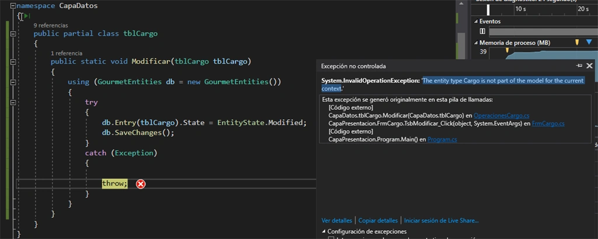Close the Excepción no controlada popup
The height and width of the screenshot is (239, 598).
589,66
